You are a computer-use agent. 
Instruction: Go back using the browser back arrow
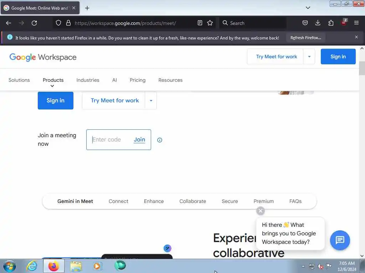9,23
